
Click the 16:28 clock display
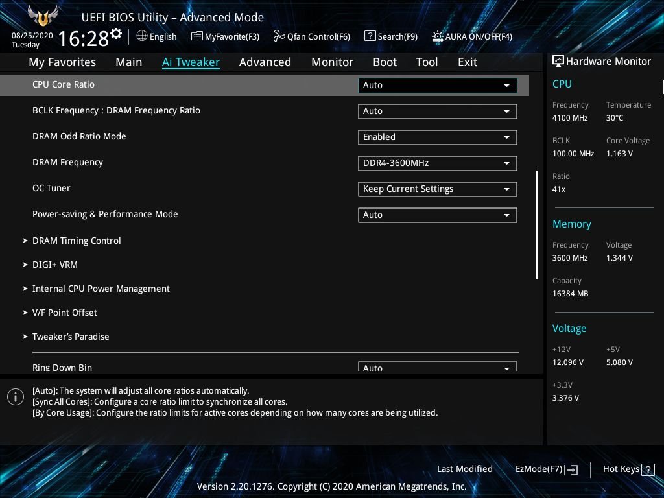(x=84, y=39)
